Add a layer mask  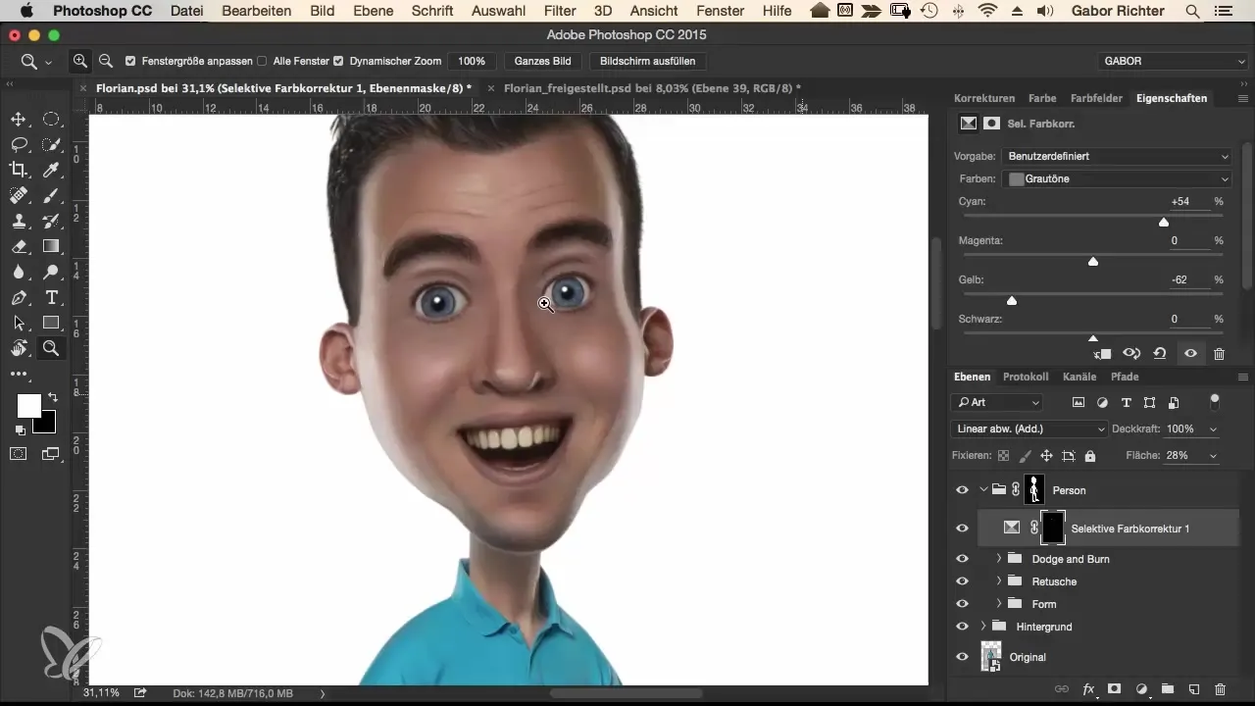coord(1115,689)
